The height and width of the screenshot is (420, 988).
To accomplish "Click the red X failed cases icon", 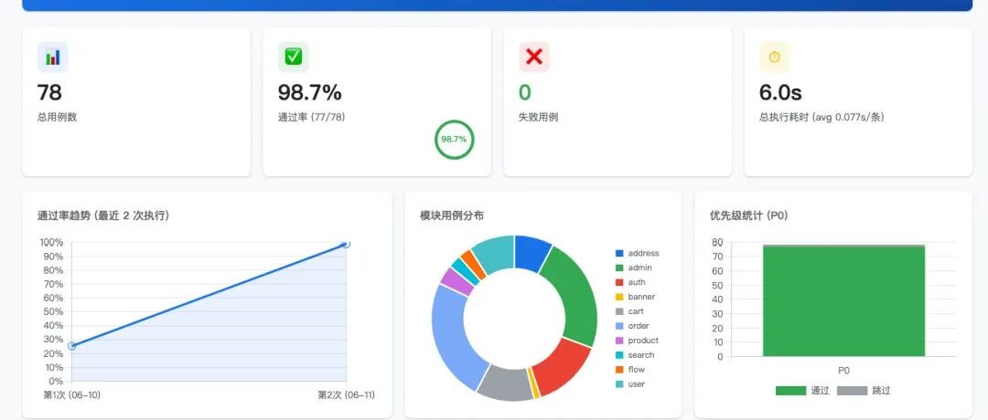I will 534,58.
